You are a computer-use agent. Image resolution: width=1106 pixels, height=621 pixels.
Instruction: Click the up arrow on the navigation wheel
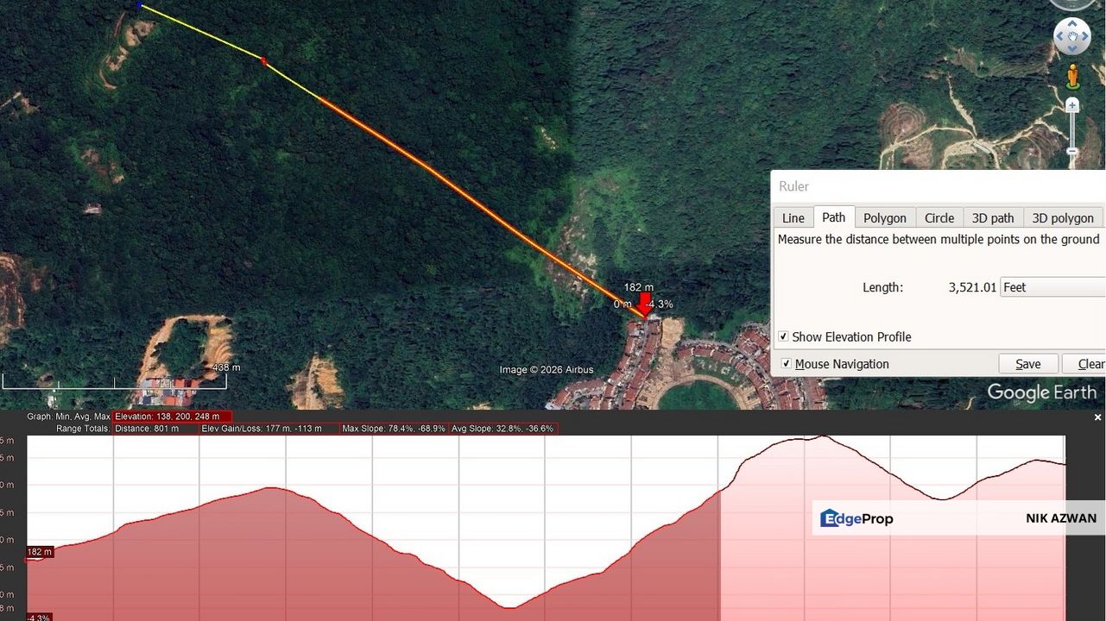(x=1072, y=23)
